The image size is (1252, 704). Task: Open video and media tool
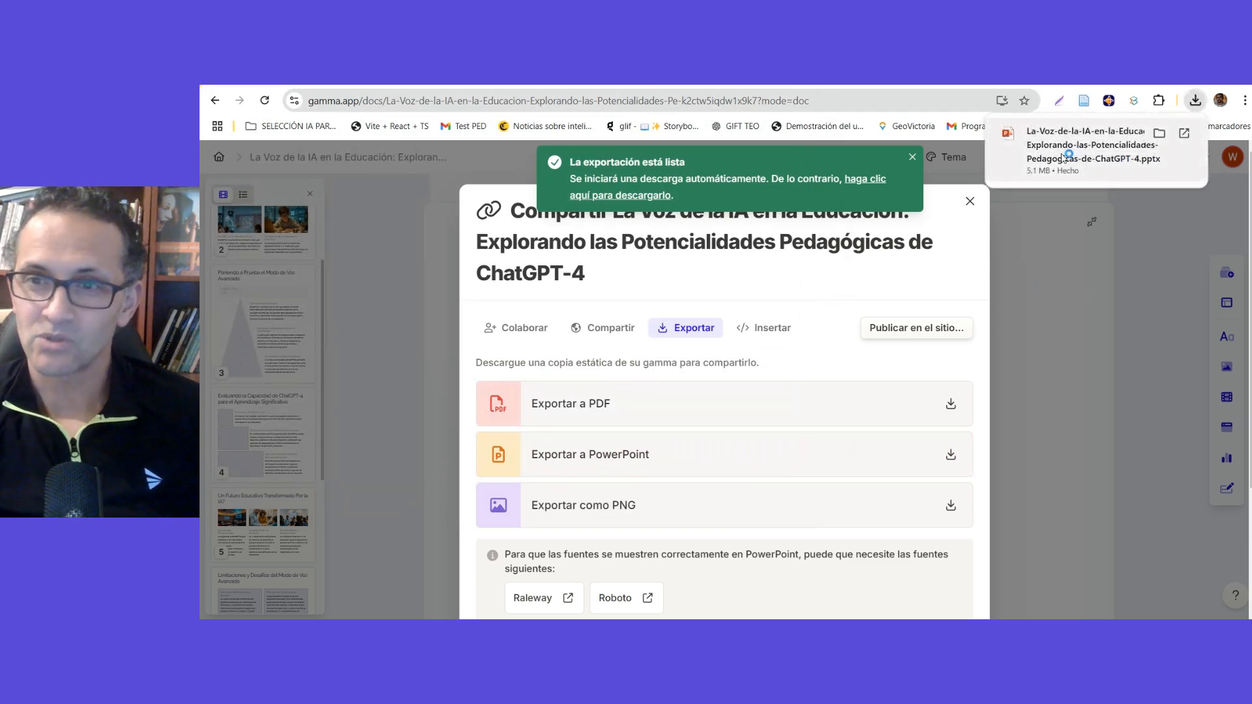[x=1227, y=397]
